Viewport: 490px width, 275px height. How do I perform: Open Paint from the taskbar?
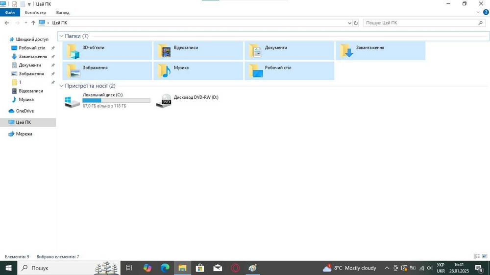[x=252, y=268]
